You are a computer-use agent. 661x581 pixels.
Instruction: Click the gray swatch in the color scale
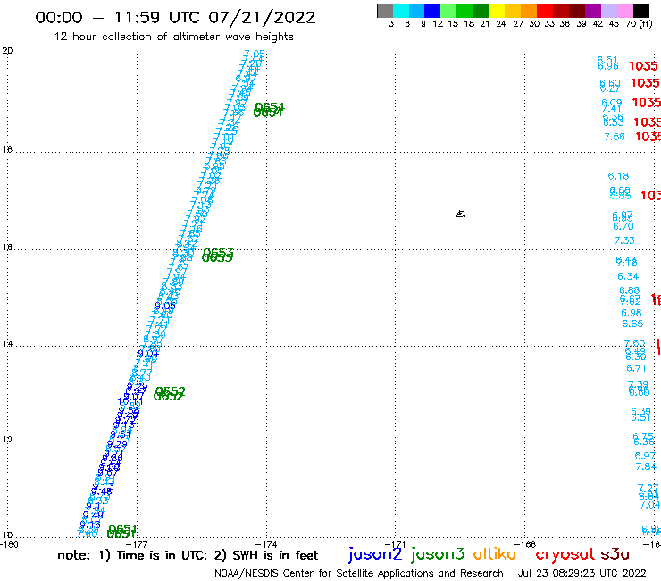385,11
